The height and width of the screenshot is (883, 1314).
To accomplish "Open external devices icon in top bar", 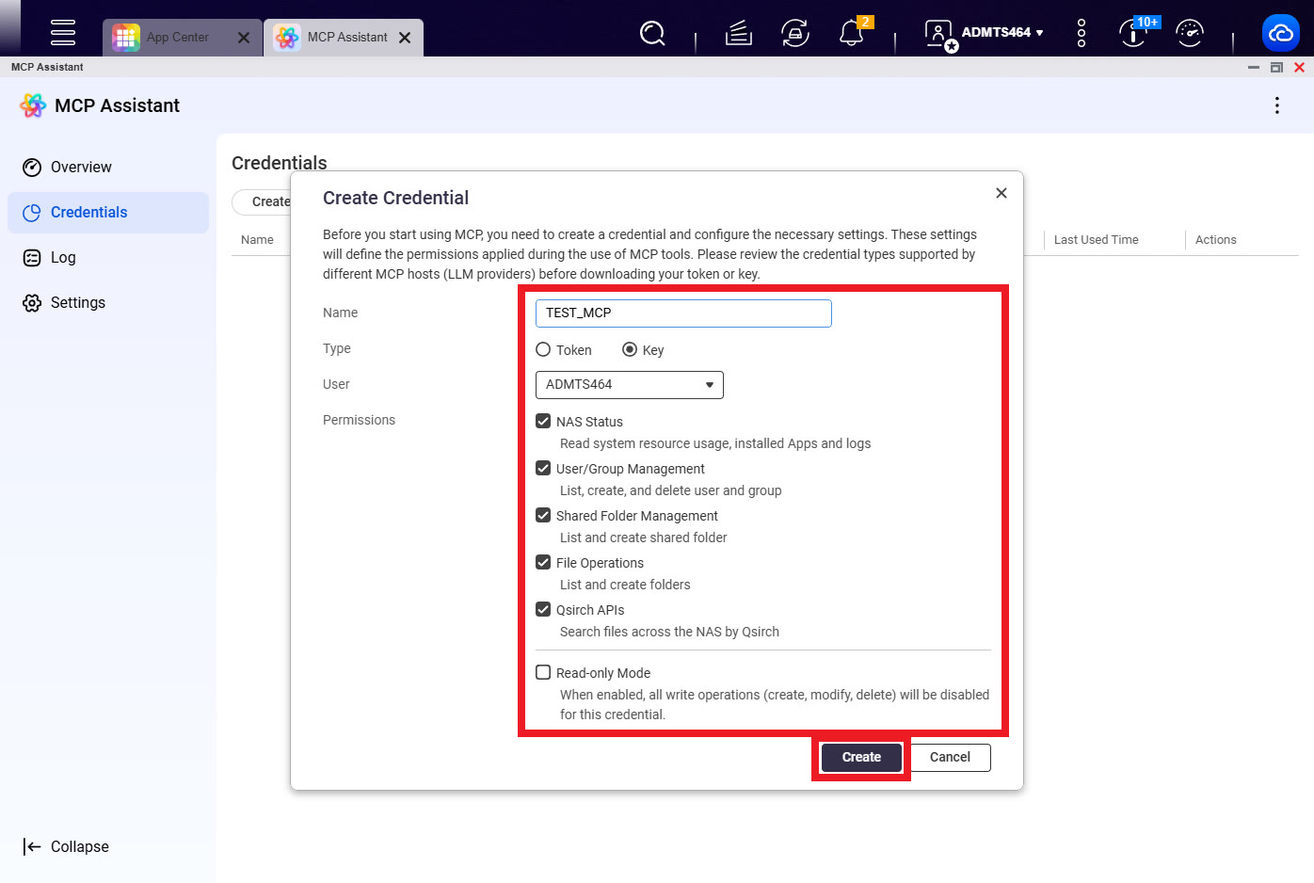I will point(795,34).
